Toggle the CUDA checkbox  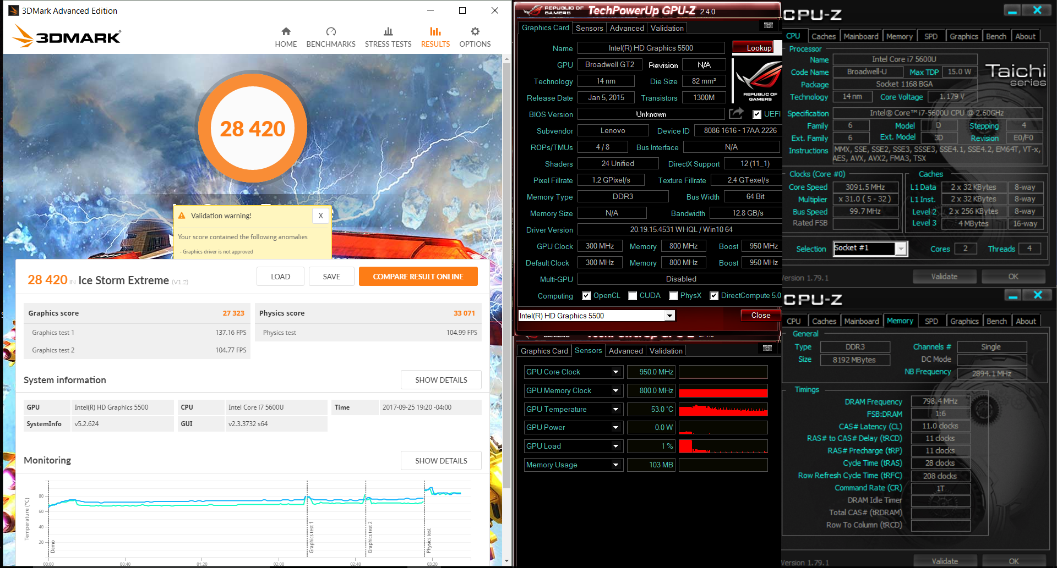click(x=633, y=296)
